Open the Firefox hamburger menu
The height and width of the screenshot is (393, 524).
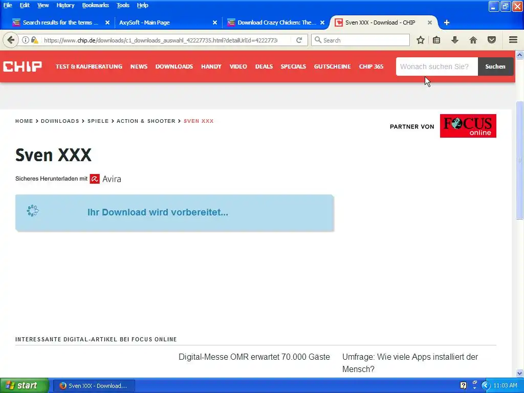[513, 40]
